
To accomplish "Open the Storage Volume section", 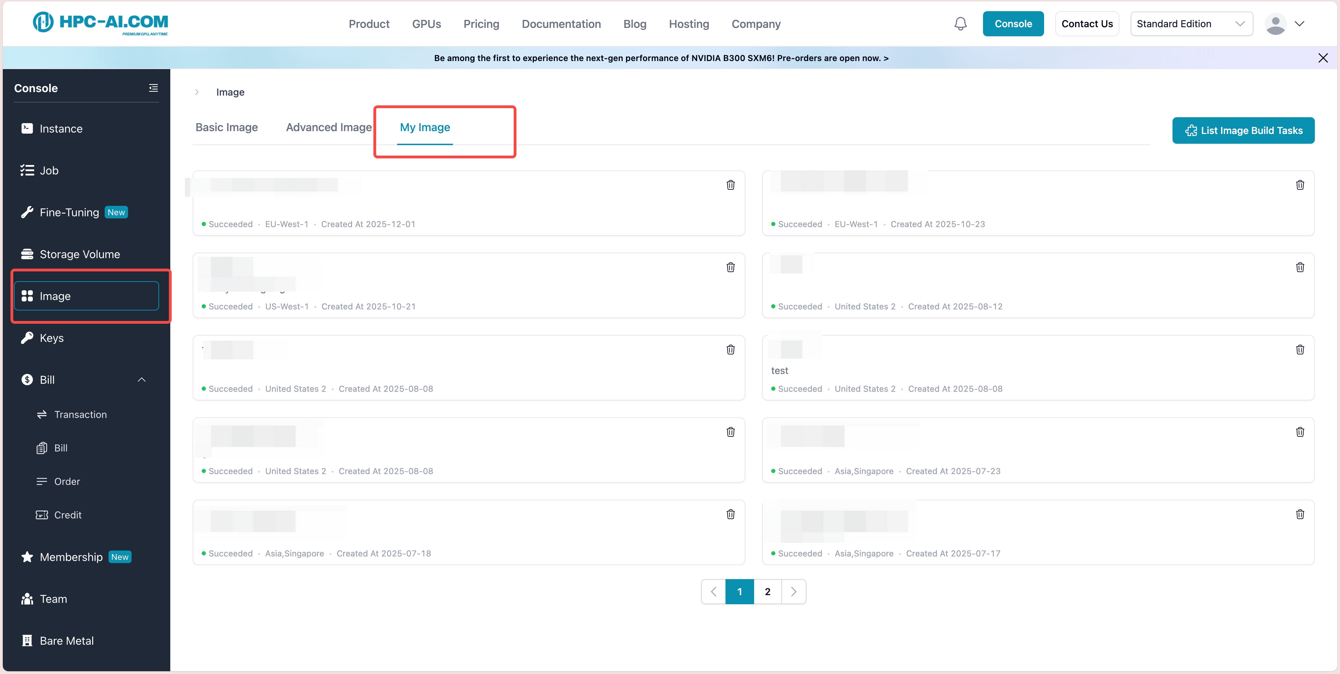I will click(x=80, y=254).
